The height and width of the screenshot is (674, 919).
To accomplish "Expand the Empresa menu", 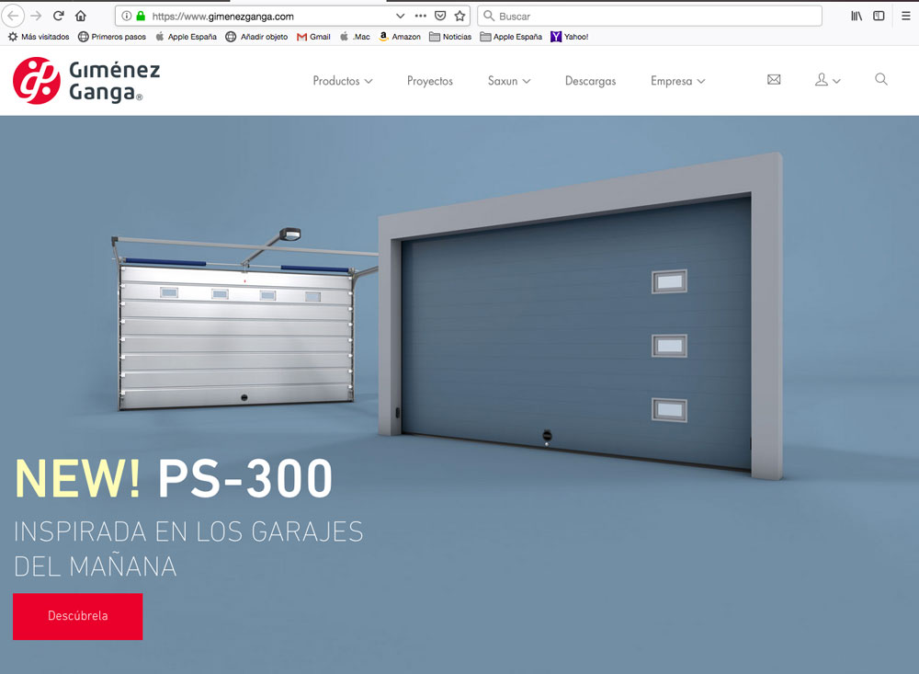I will coord(677,81).
